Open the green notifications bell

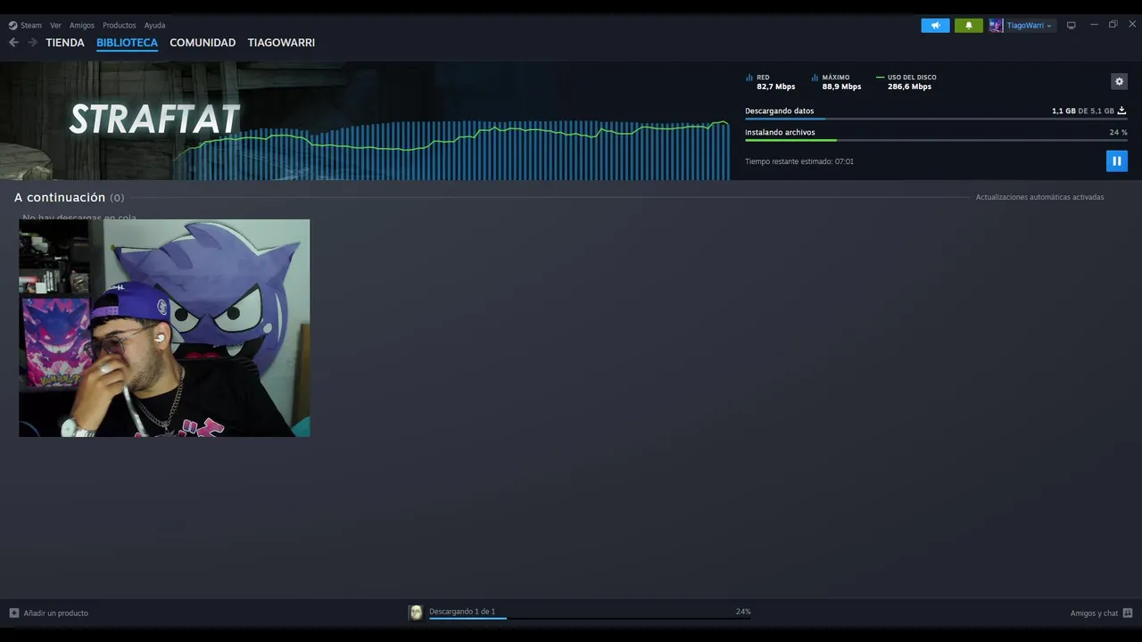coord(969,25)
